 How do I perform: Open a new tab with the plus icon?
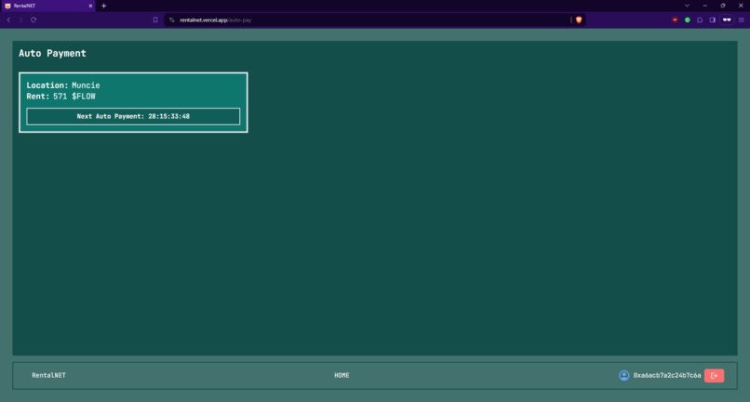click(x=104, y=6)
